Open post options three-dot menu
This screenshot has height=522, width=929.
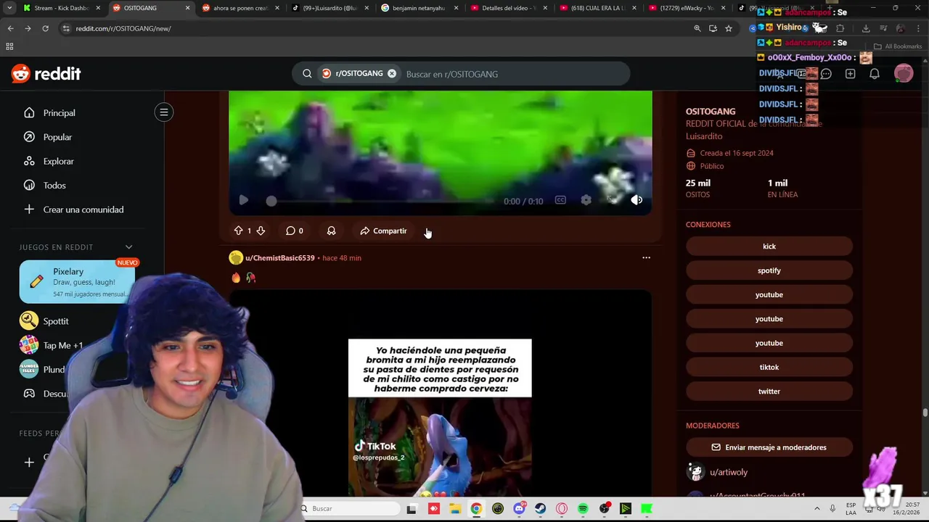646,257
